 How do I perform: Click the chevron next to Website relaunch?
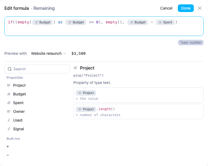click(x=65, y=53)
